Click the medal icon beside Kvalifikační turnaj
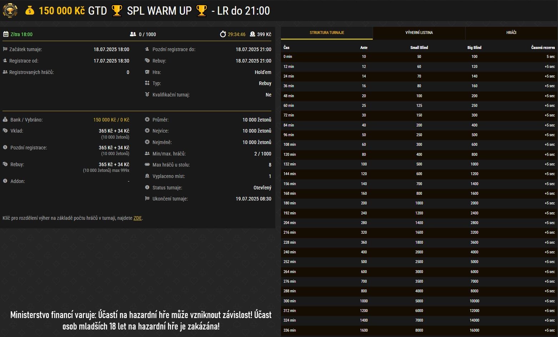 [147, 95]
